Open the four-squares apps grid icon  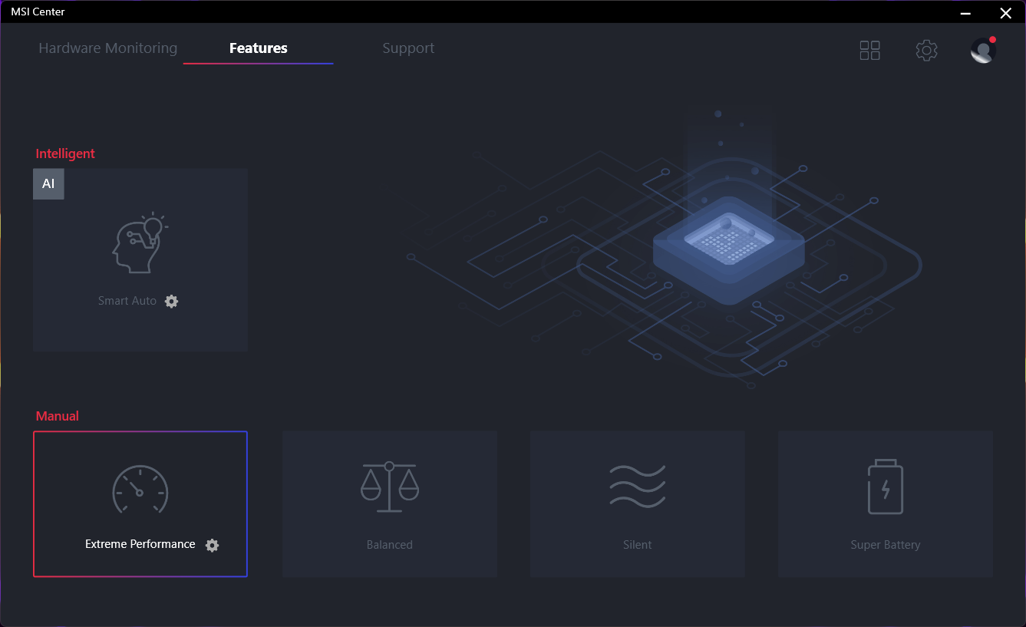coord(869,51)
